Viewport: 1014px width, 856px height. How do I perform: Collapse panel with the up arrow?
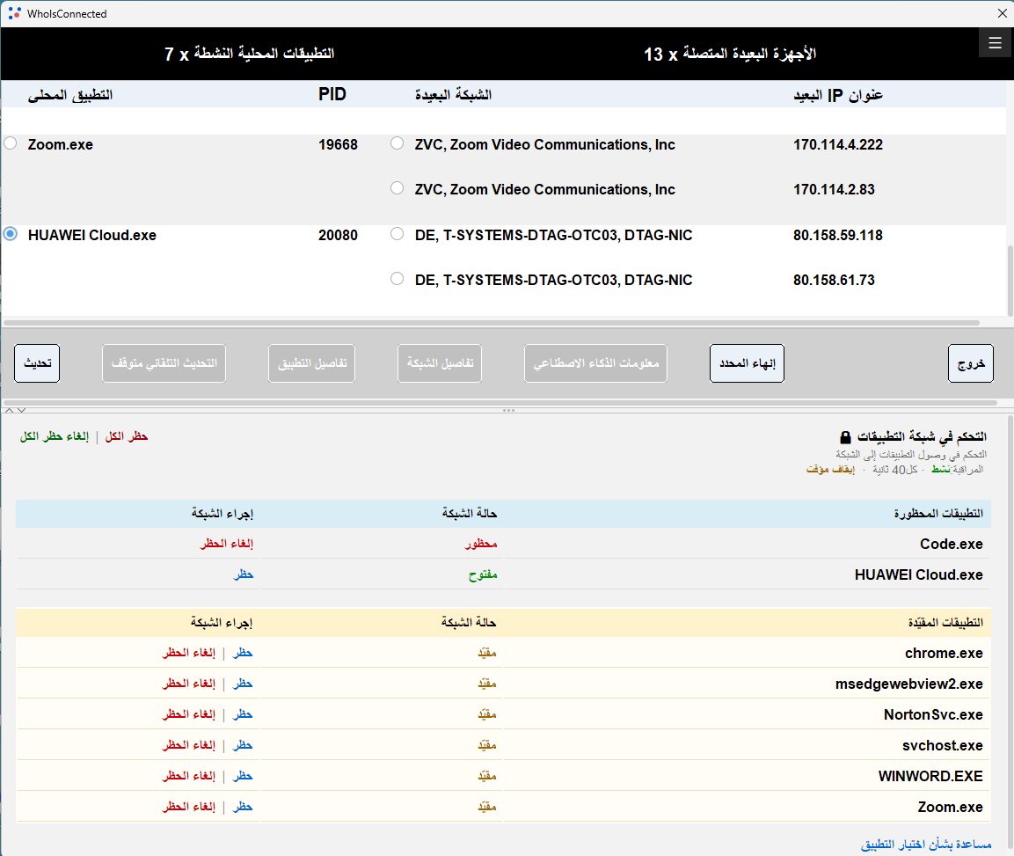[9, 410]
